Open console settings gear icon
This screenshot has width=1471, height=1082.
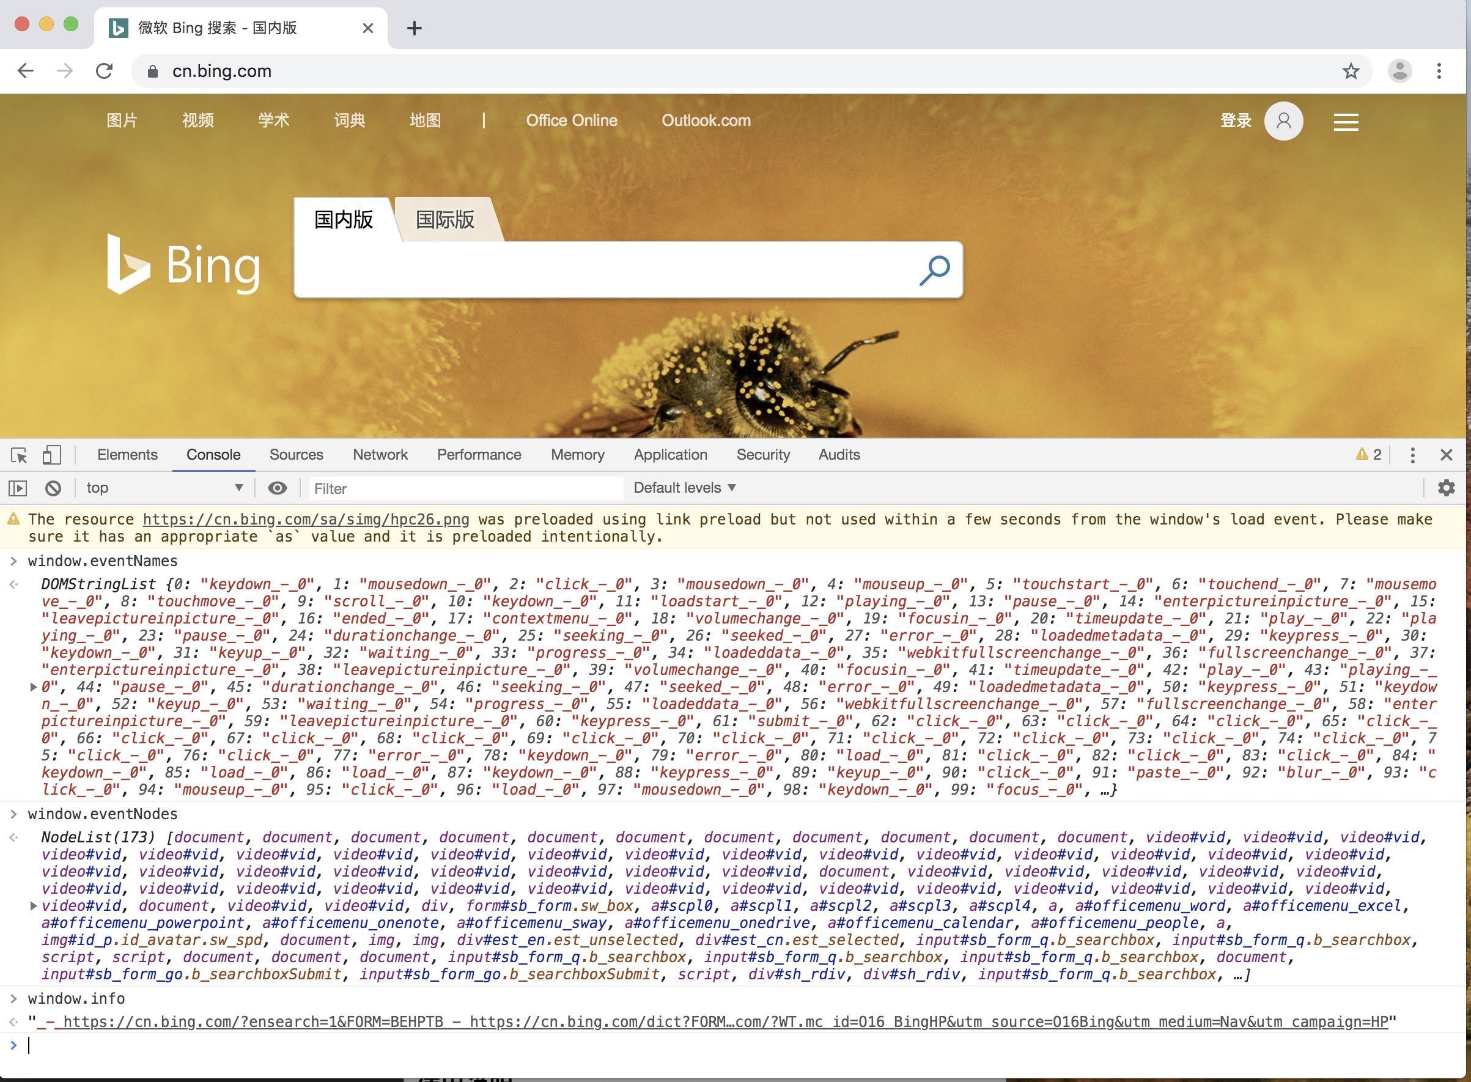[x=1446, y=488]
